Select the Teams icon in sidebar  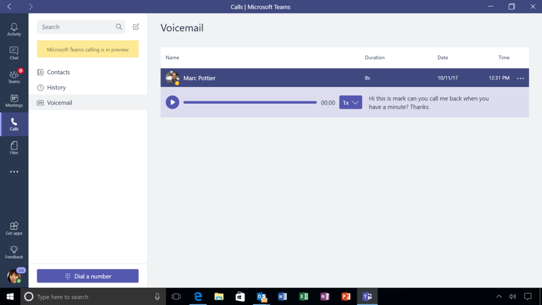pos(14,77)
